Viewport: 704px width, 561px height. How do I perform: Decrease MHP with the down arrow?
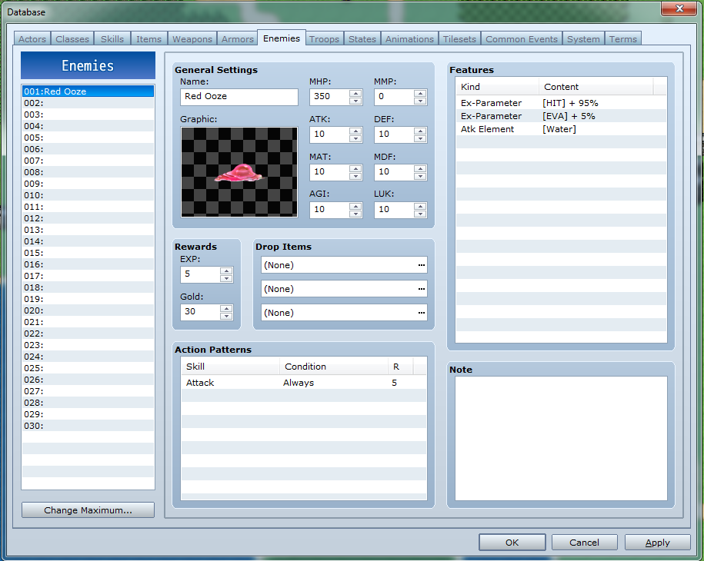click(x=355, y=101)
